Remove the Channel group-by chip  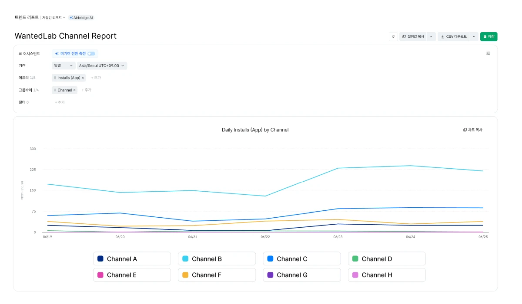pyautogui.click(x=74, y=90)
